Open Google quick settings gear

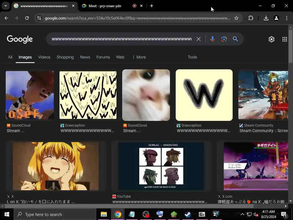[271, 39]
